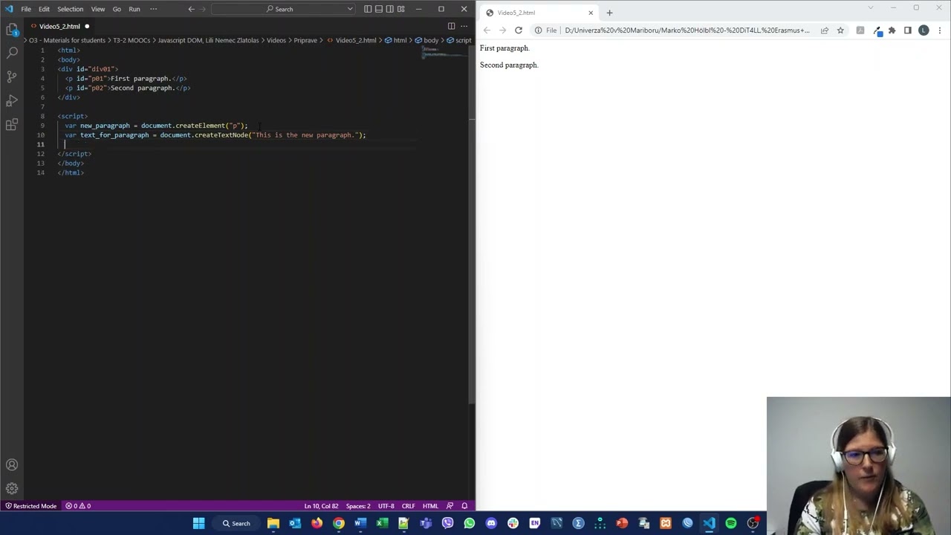Click the notifications bell in status bar

click(x=464, y=506)
